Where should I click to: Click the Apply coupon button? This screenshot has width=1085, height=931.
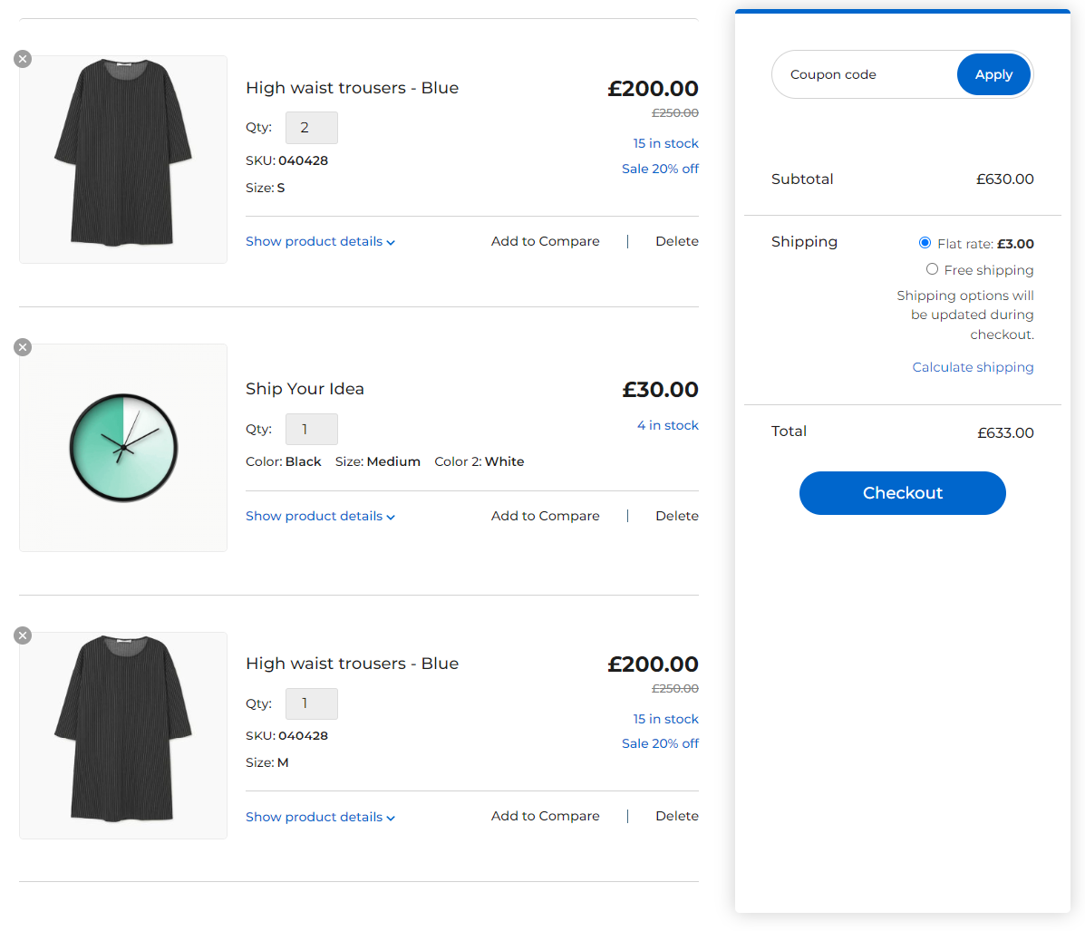click(993, 74)
